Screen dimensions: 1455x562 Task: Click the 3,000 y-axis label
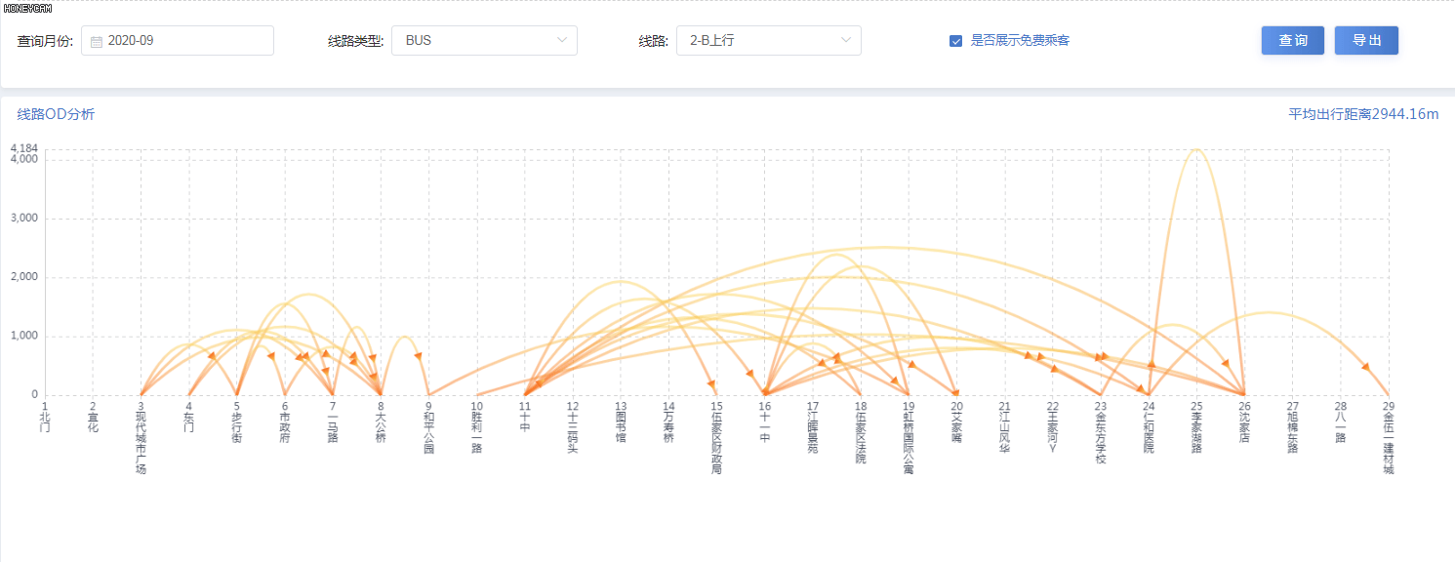click(22, 218)
